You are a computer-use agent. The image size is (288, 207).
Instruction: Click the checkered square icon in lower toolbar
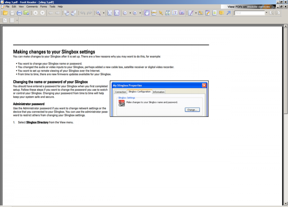12,20
